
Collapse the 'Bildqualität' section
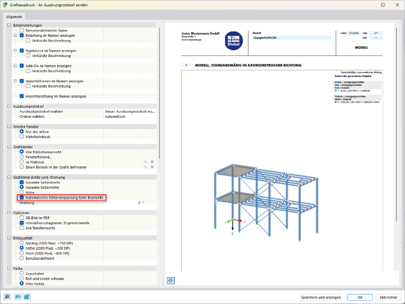(x=9, y=238)
